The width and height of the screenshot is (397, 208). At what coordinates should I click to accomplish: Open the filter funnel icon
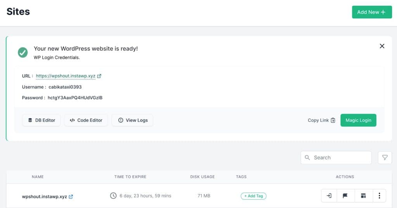(x=385, y=158)
